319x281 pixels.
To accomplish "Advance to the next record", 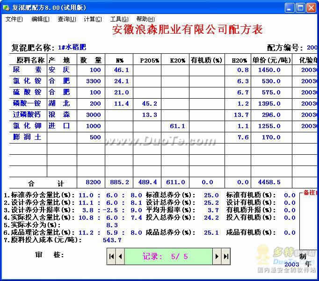I will (x=217, y=256).
